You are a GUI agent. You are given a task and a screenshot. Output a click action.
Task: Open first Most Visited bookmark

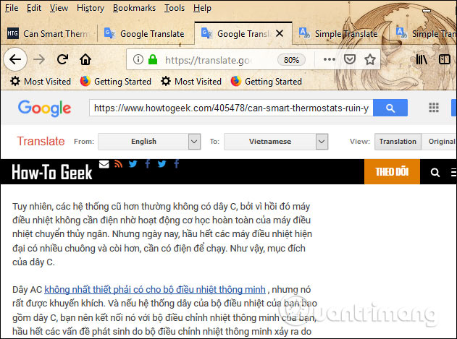[x=41, y=81]
